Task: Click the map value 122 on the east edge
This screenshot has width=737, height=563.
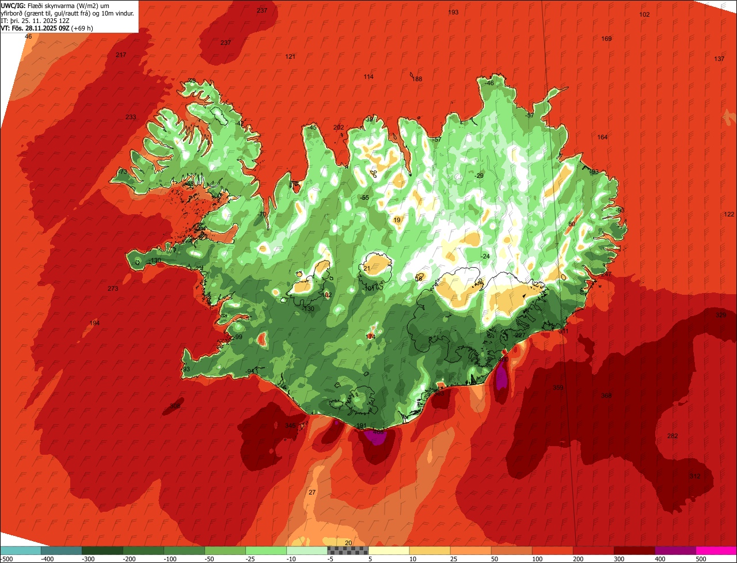Action: [729, 214]
